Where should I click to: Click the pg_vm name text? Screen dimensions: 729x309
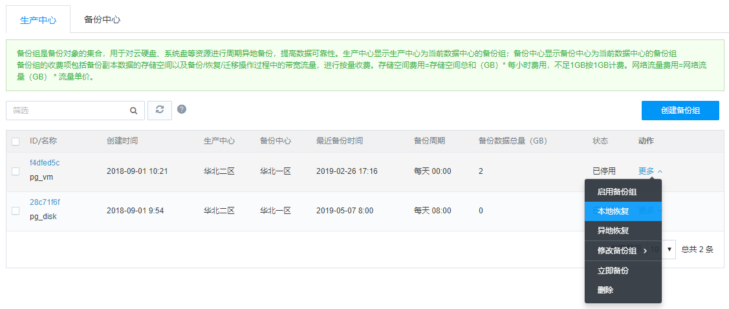(43, 178)
